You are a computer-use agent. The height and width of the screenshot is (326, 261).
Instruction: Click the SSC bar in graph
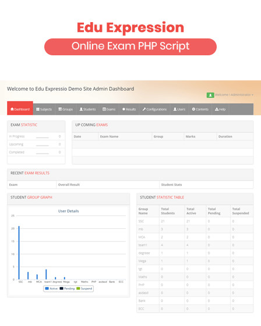point(19,253)
